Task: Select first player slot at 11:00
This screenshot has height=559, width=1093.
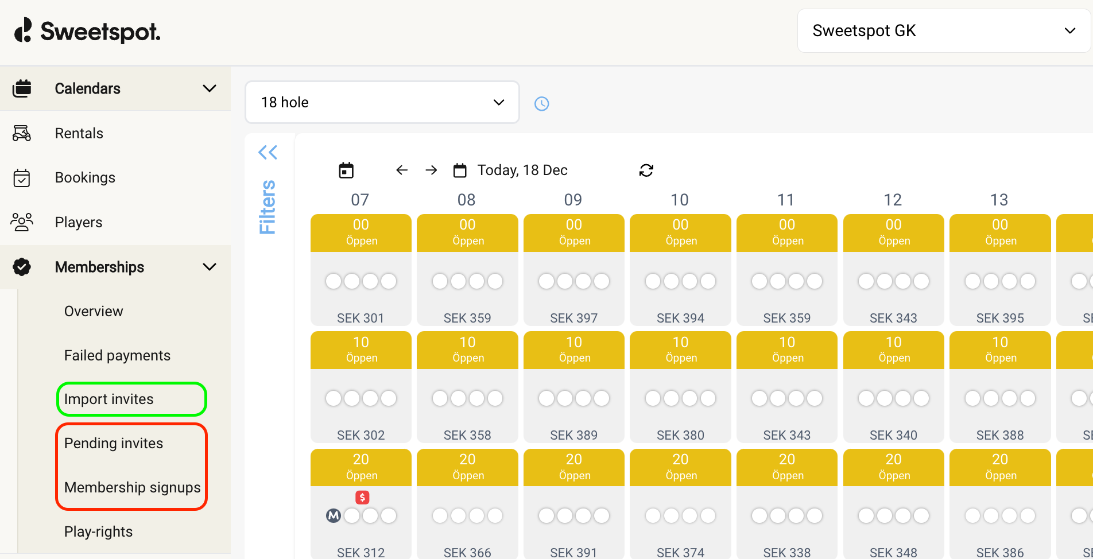Action: (759, 281)
